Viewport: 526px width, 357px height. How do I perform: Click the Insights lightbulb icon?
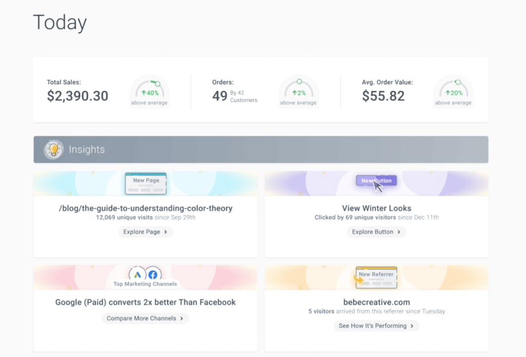(x=53, y=149)
